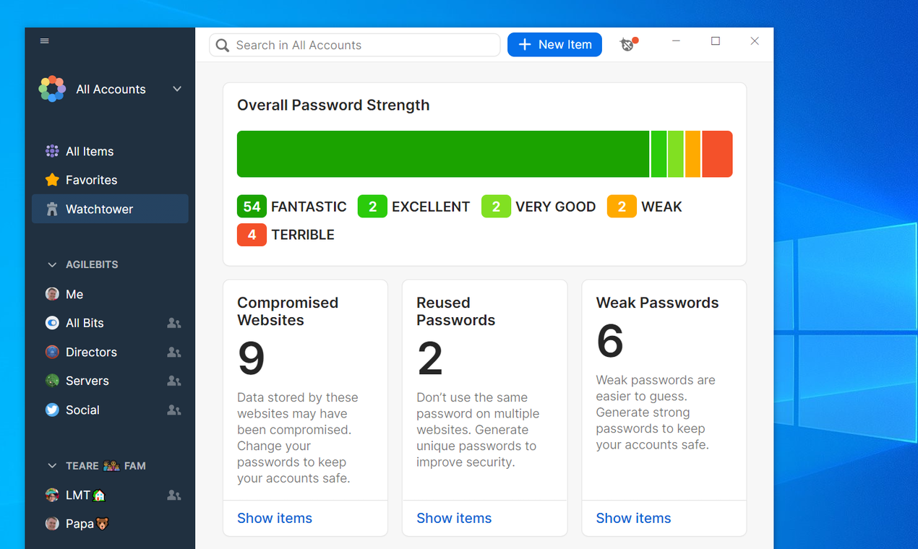Screen dimensions: 918x549
Task: Open the Me vault
Action: pos(110,294)
